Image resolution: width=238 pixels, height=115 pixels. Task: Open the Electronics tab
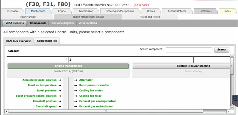[x=205, y=11]
